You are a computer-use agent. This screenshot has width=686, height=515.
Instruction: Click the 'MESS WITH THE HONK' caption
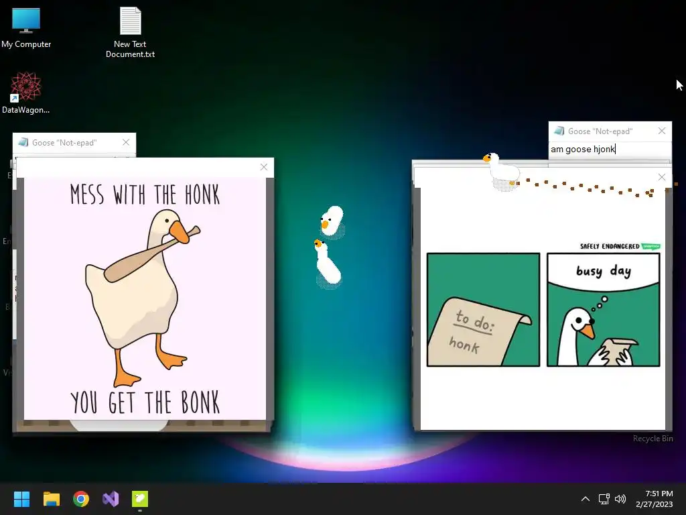point(145,194)
